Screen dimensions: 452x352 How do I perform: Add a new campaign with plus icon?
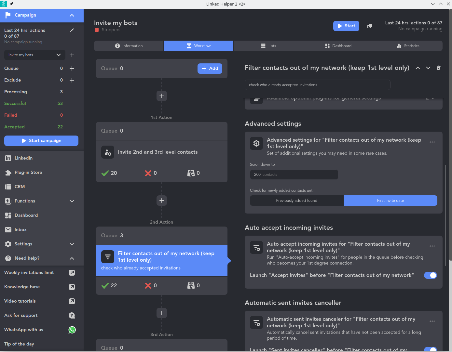tap(72, 55)
